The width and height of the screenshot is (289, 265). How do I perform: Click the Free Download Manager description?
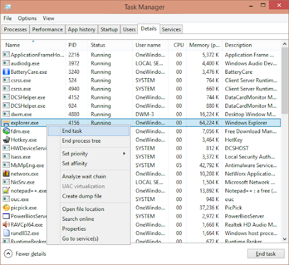251,131
